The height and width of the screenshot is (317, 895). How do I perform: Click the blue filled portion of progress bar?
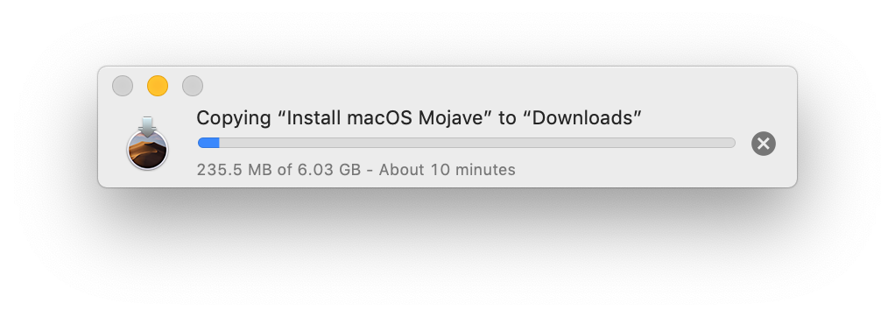point(208,143)
